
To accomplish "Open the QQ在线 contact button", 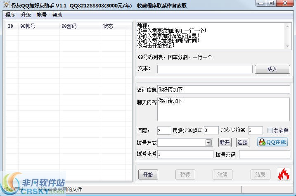I will tap(272, 142).
